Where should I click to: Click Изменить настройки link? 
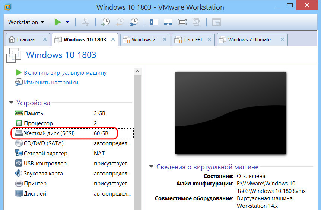pyautogui.click(x=51, y=83)
